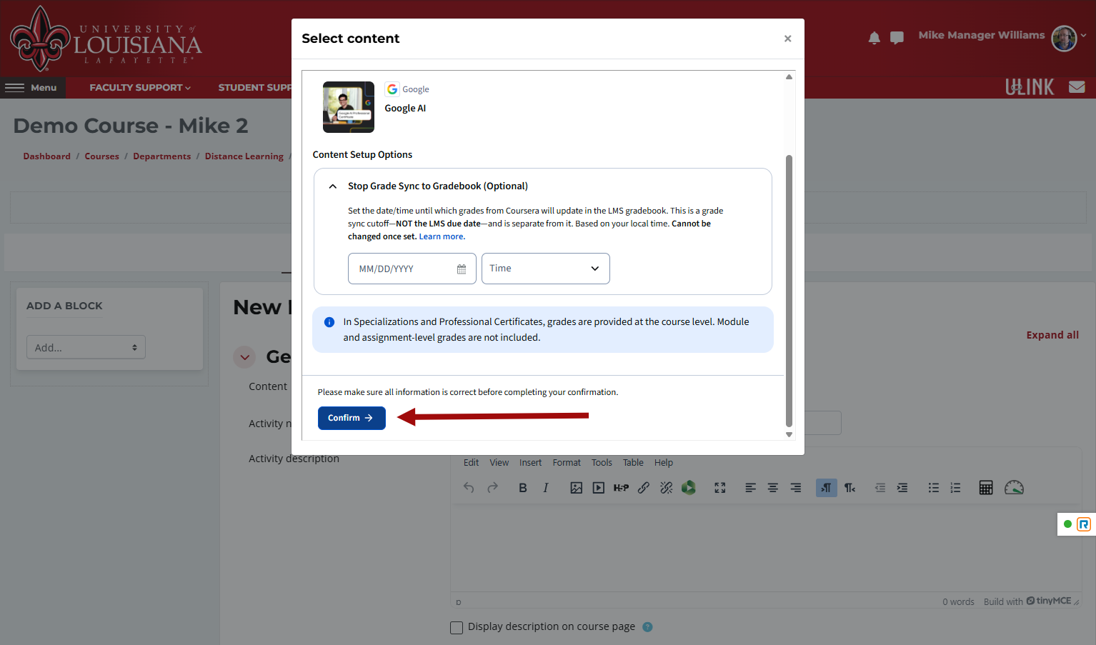The image size is (1096, 645).
Task: Click the Undo arrow in the editor
Action: (x=469, y=488)
